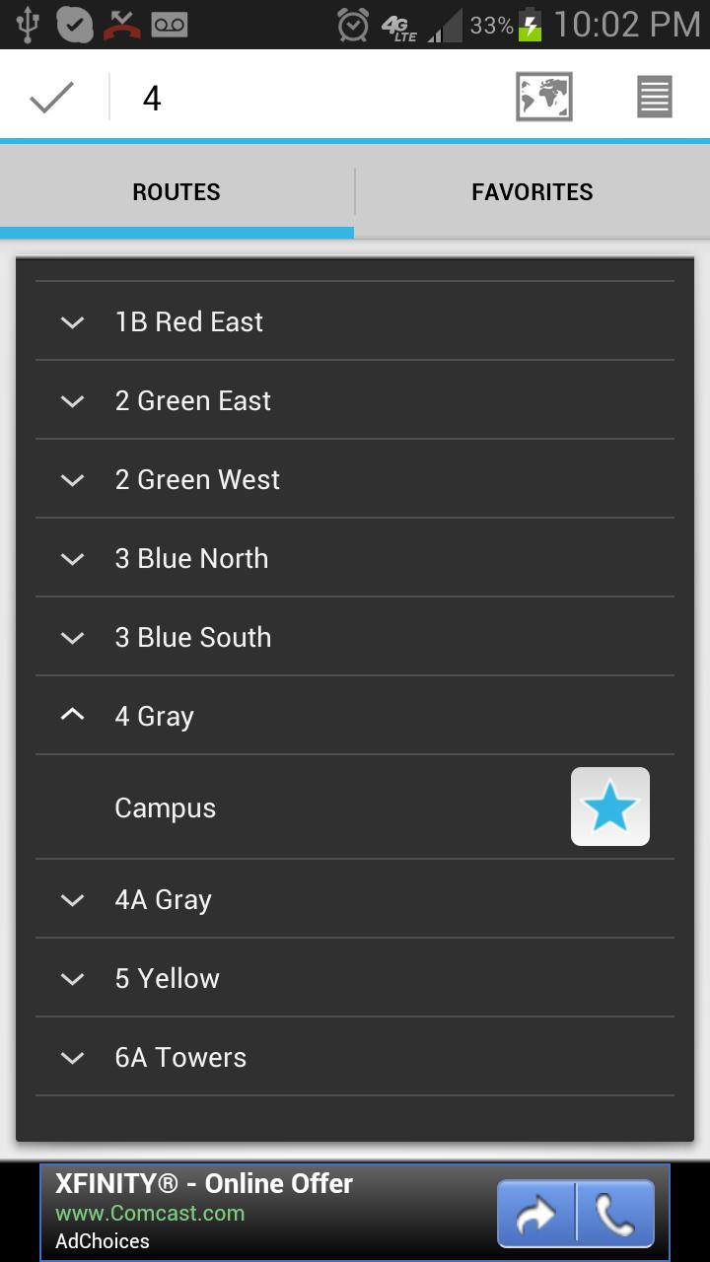
Task: Expand the 1B Red East route
Action: tap(72, 321)
